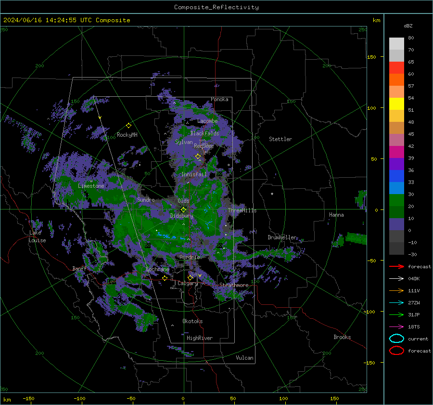
Task: Click the Okotoks label
Action: [192, 321]
